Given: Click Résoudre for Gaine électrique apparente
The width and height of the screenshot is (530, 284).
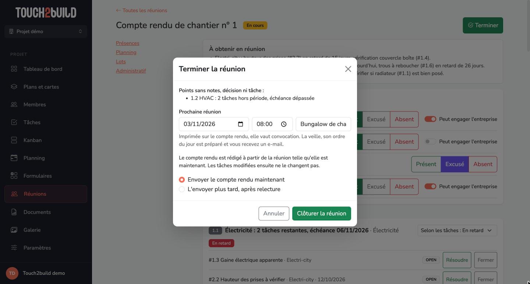Looking at the screenshot, I should coord(457,260).
